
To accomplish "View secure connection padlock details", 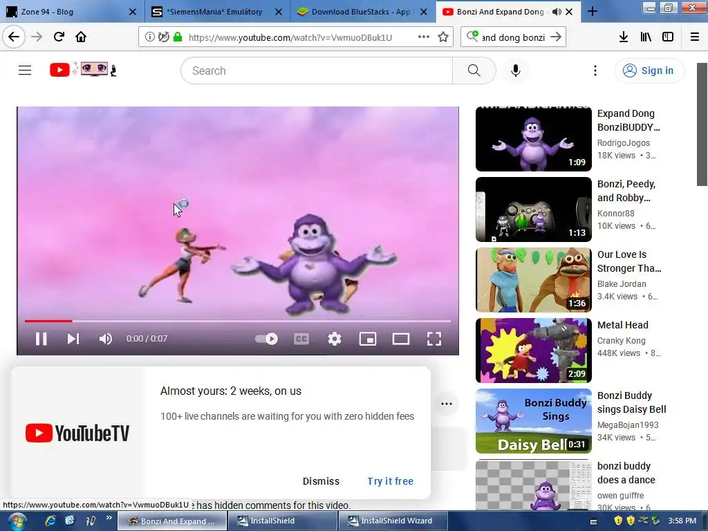I will coord(178,37).
